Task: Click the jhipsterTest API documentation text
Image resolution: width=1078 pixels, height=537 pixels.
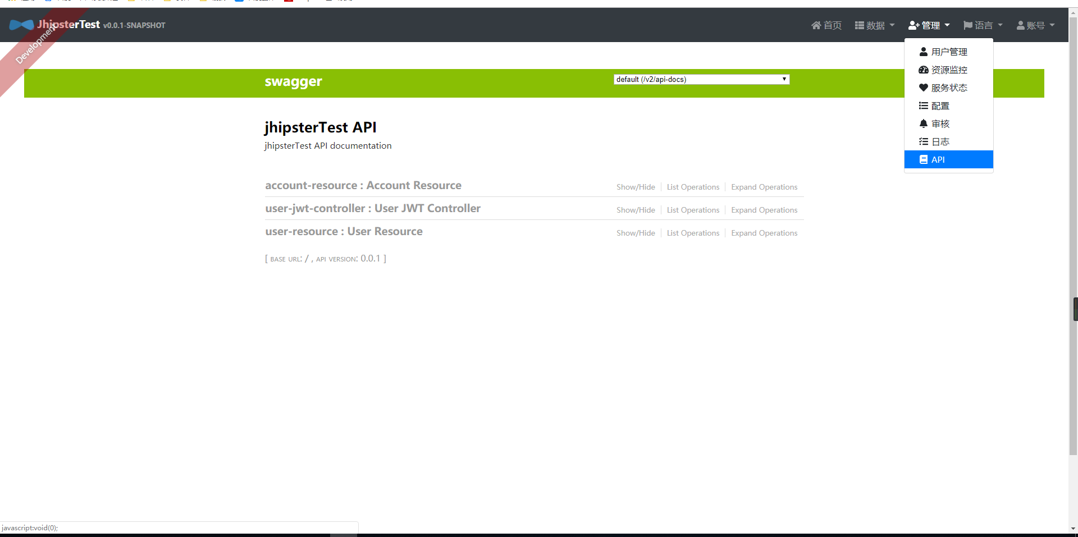Action: point(328,145)
